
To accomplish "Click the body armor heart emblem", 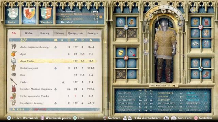I will 201,27.
